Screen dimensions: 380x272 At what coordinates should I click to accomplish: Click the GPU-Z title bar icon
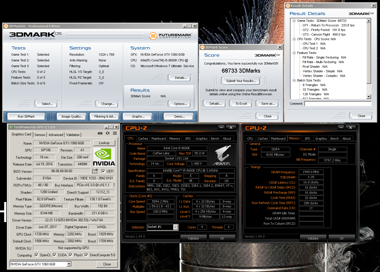tap(11, 127)
